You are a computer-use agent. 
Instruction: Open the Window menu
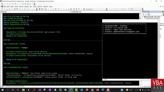pyautogui.click(x=46, y=7)
